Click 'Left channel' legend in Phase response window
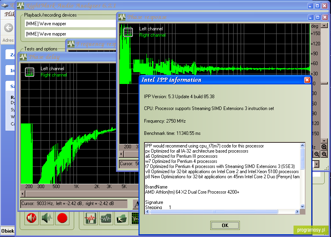 coord(151,29)
